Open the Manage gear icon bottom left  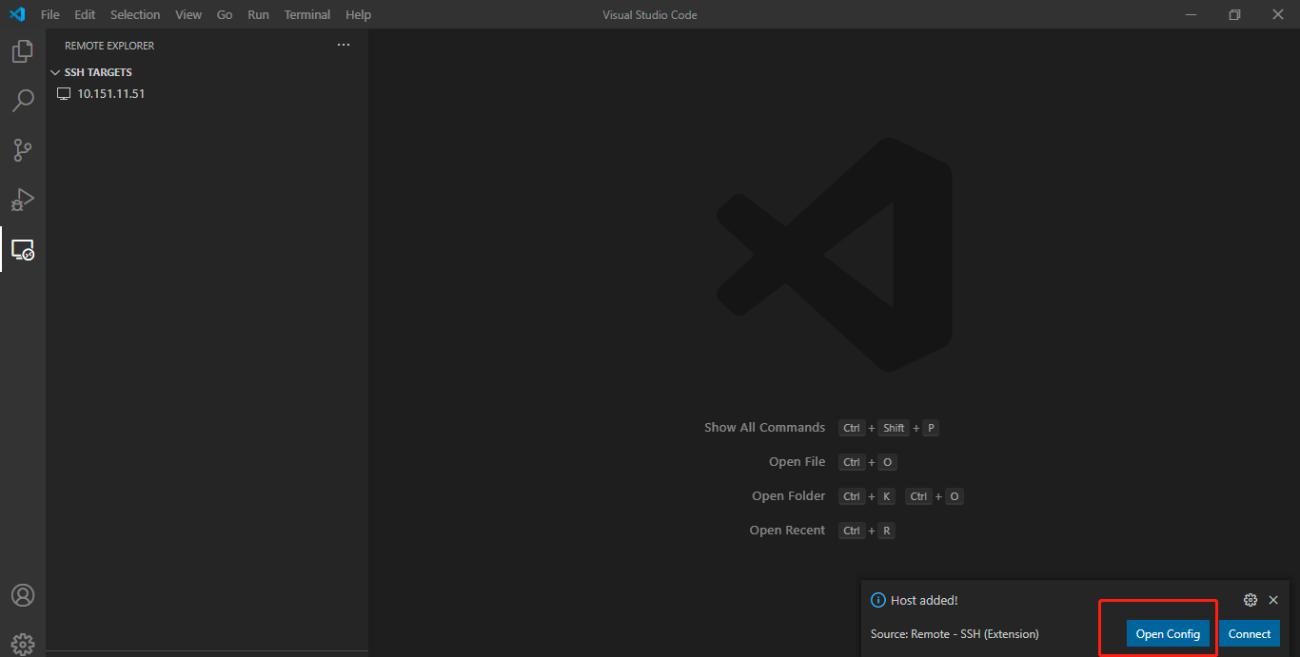[22, 644]
